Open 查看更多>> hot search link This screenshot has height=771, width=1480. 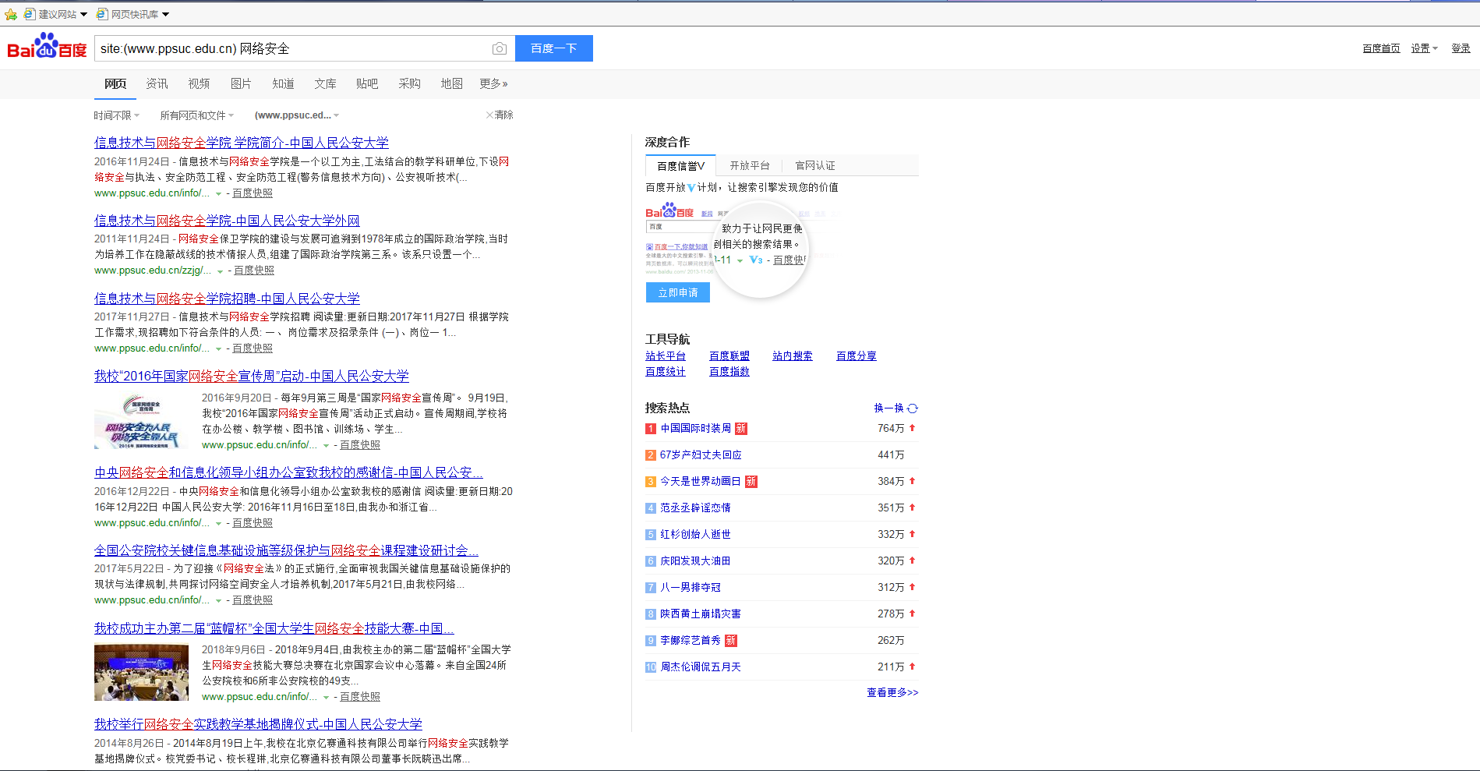pyautogui.click(x=892, y=692)
